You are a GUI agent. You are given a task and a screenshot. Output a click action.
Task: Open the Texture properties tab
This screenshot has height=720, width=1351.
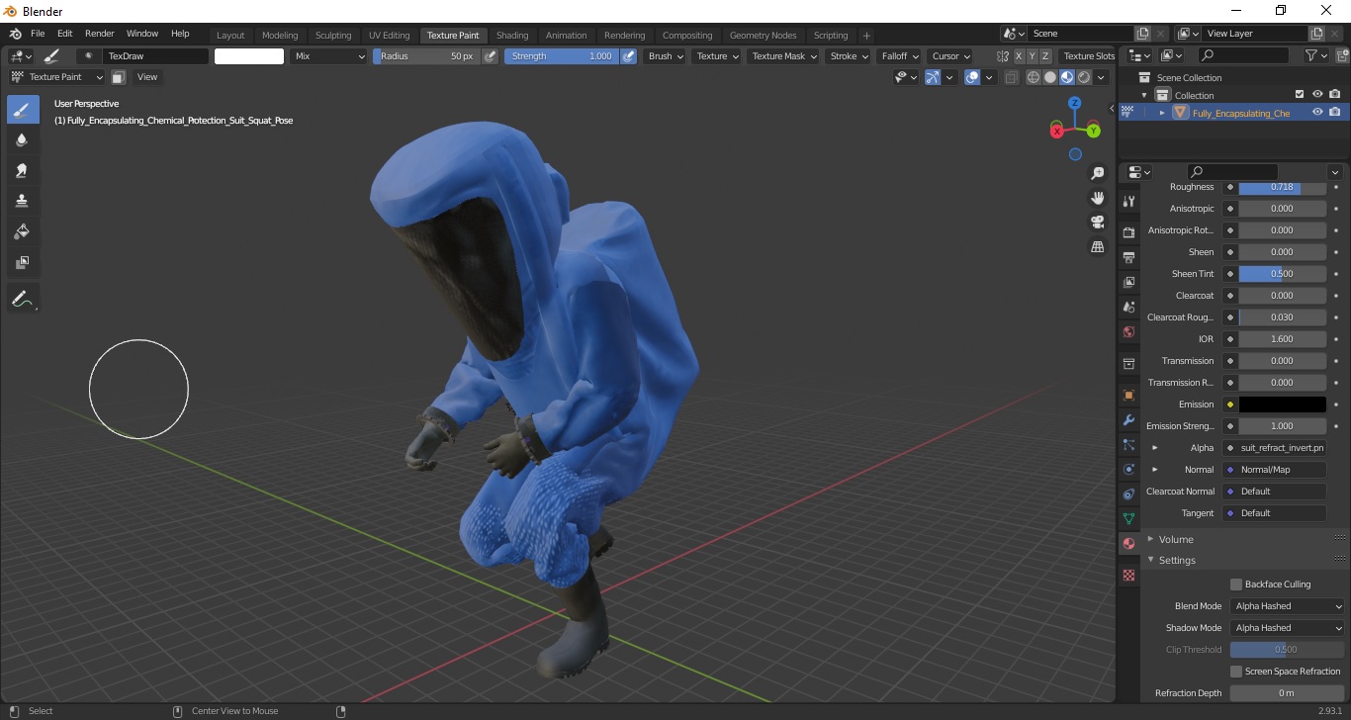pyautogui.click(x=1128, y=575)
